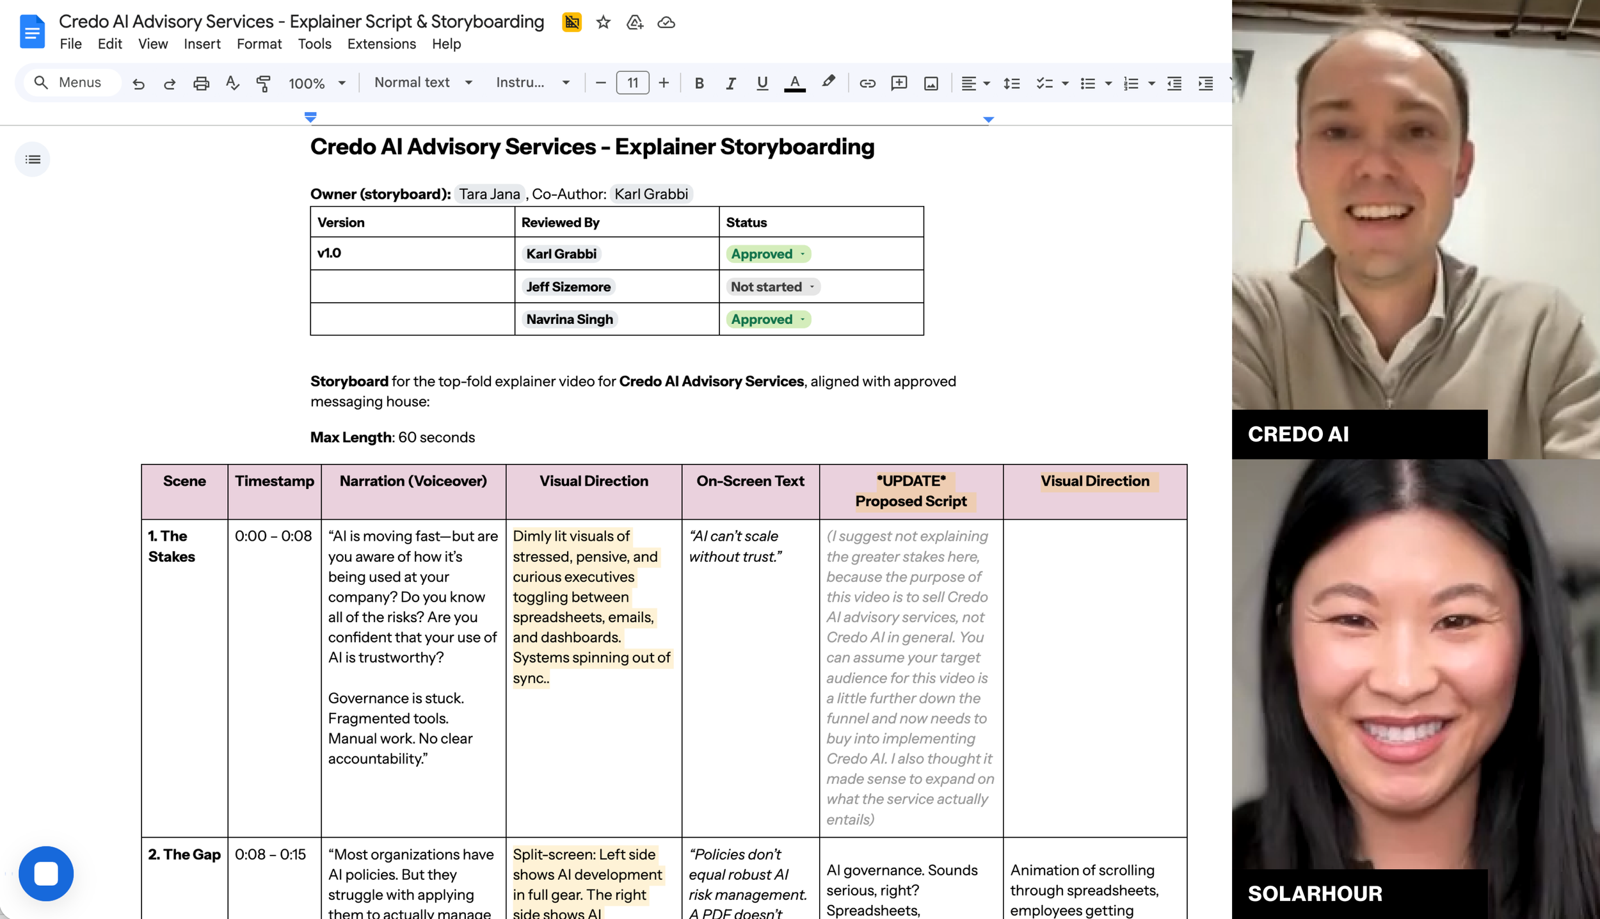Star this document
This screenshot has width=1600, height=919.
coord(603,22)
